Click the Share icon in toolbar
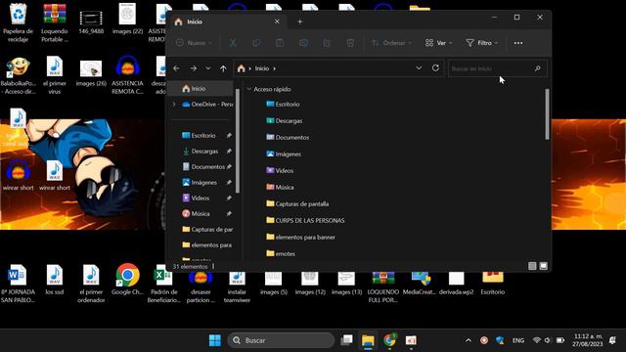 (327, 43)
